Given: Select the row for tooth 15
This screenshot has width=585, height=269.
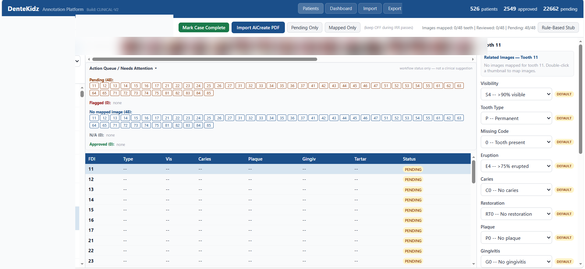Looking at the screenshot, I should [x=278, y=210].
